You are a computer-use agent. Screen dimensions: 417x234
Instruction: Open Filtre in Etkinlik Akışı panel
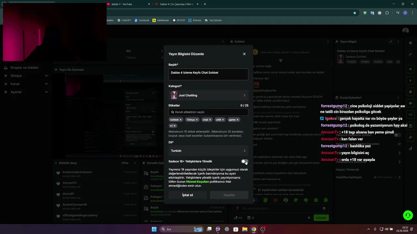pos(125,163)
